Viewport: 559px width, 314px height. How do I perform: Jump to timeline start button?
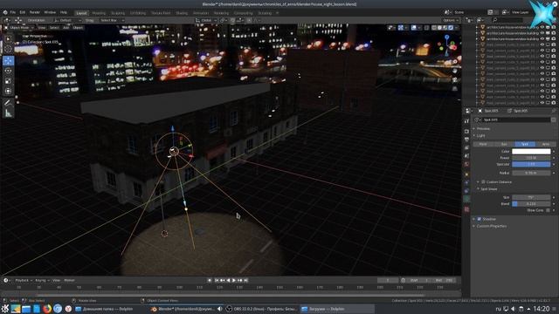click(217, 281)
